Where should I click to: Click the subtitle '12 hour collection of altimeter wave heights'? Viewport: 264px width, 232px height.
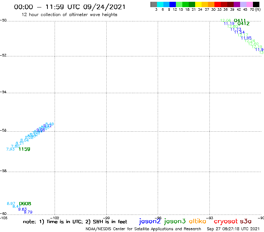(69, 15)
